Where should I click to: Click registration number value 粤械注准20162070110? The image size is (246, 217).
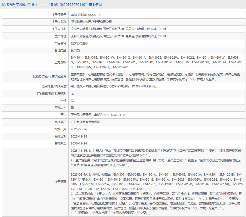pos(86,15)
